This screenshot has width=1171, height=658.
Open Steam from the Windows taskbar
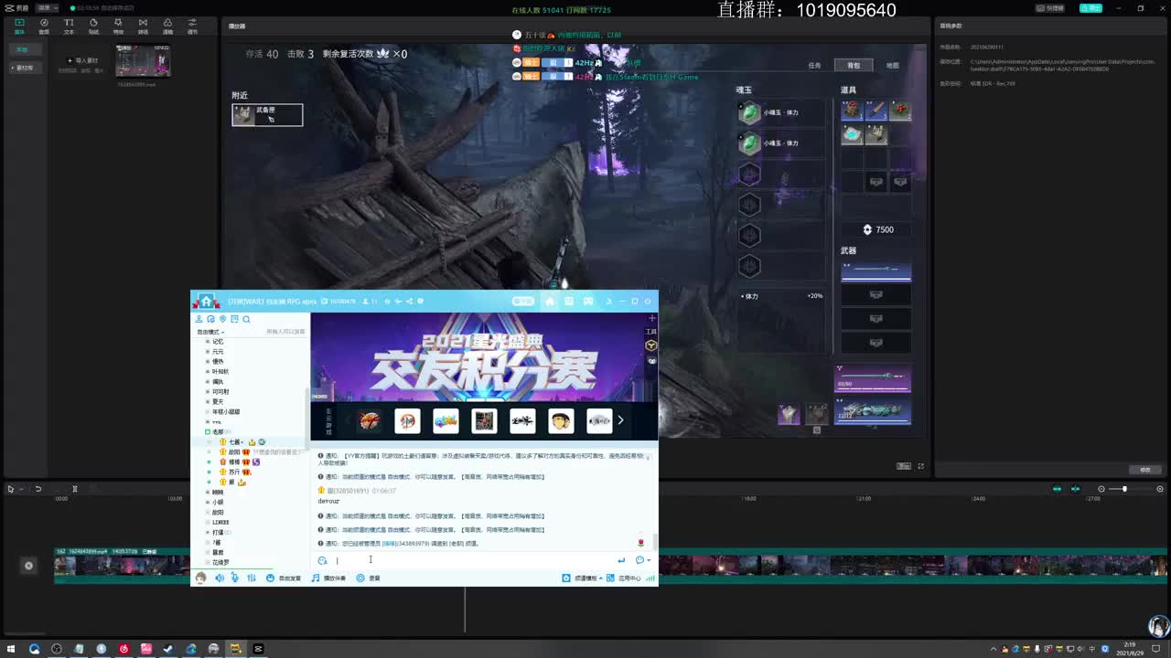pos(168,649)
